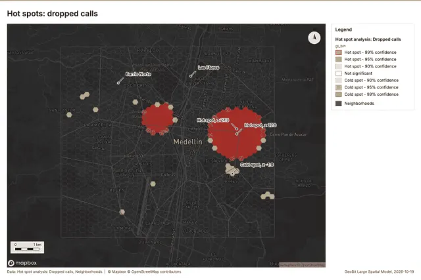Click the 'GUAYABAL' district label
Viewport: 421px width, 280px height.
click(x=150, y=242)
